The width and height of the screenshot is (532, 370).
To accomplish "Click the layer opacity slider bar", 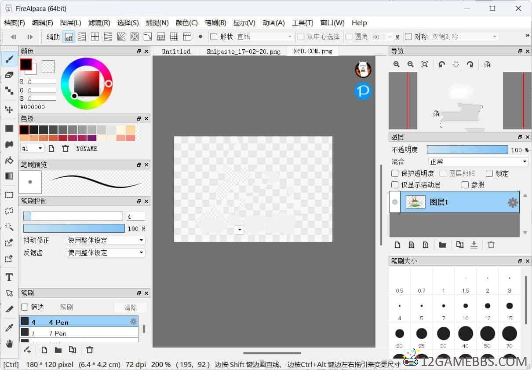I will [467, 150].
